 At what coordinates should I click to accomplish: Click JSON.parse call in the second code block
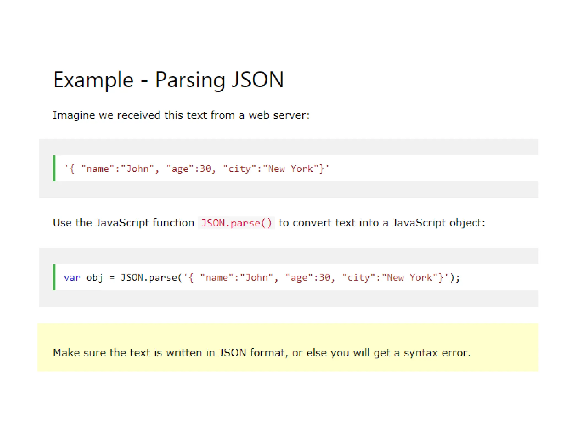click(149, 277)
